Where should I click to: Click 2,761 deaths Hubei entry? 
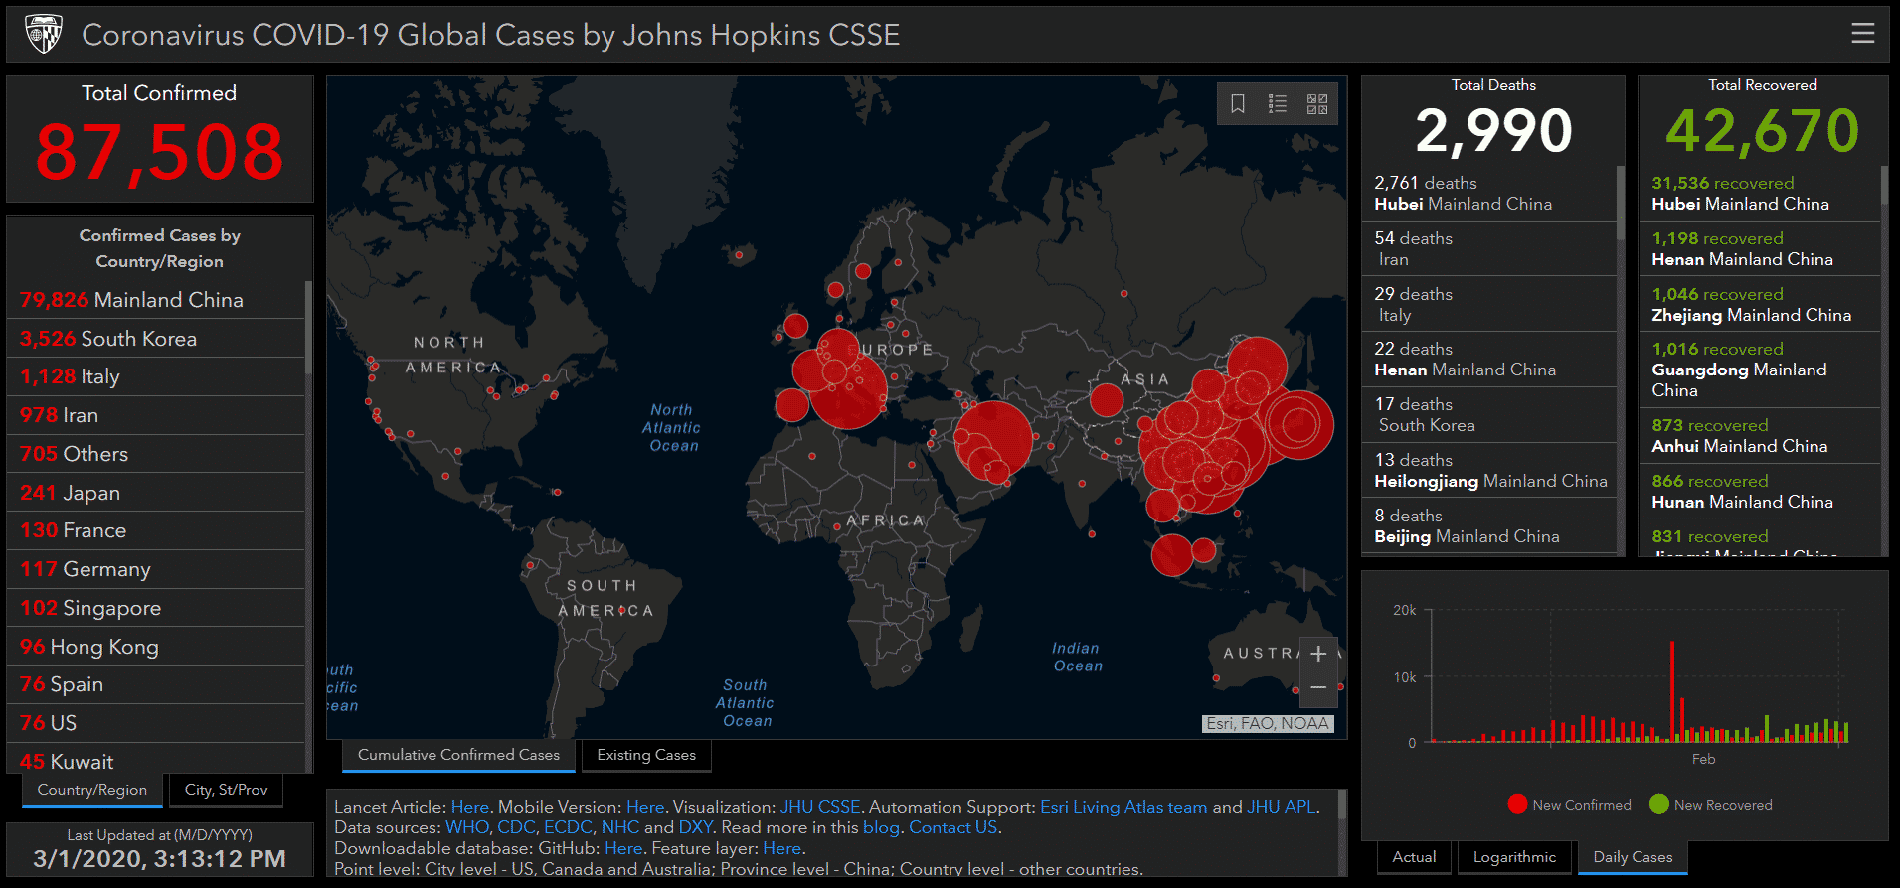(1489, 193)
